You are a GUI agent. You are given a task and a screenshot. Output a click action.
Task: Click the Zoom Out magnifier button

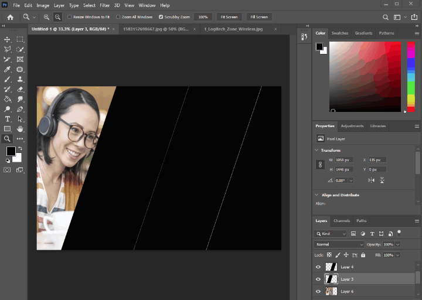(57, 17)
